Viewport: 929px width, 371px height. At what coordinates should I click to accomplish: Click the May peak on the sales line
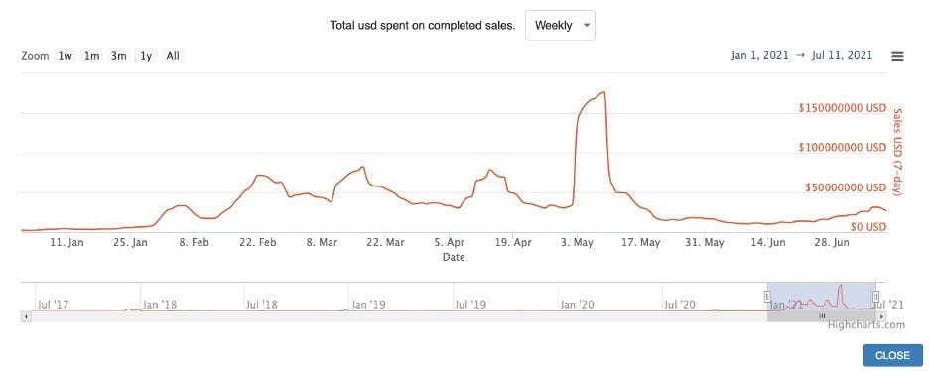pos(603,92)
